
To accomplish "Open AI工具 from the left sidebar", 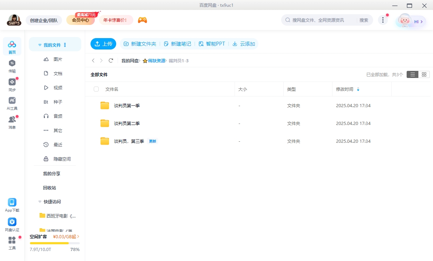I will (x=12, y=103).
